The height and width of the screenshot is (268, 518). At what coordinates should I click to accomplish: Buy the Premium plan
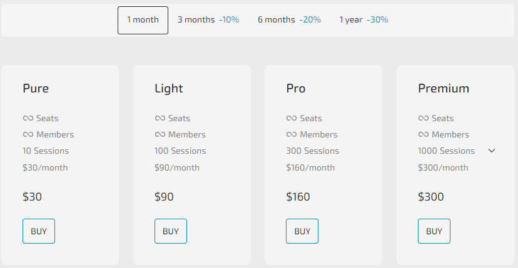tap(434, 231)
